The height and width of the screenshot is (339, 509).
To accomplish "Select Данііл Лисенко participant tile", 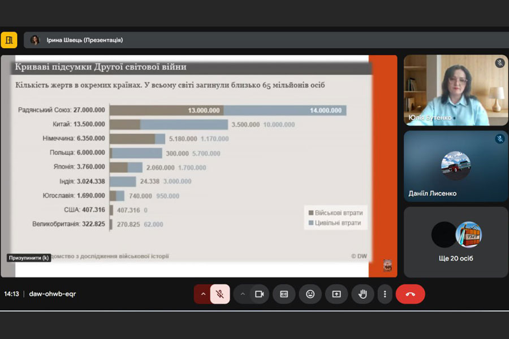I will click(456, 166).
